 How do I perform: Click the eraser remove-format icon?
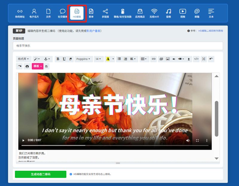[71, 59]
